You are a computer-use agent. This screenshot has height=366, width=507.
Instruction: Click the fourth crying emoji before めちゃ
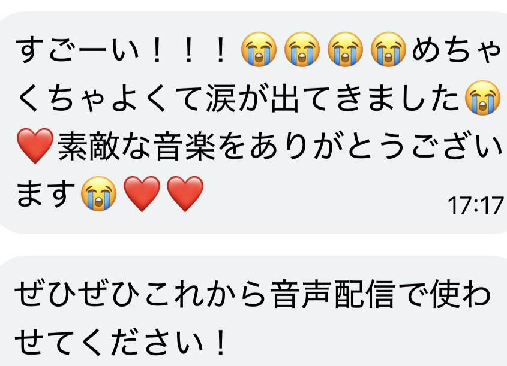pyautogui.click(x=388, y=49)
